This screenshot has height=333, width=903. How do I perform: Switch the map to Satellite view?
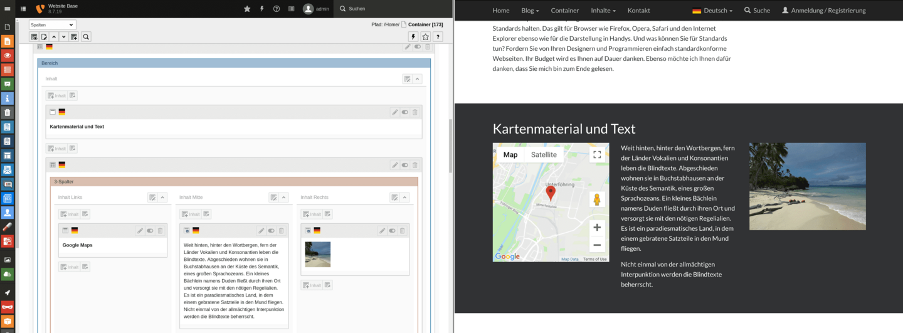click(544, 155)
